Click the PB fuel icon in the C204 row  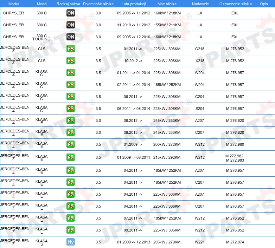click(x=71, y=96)
